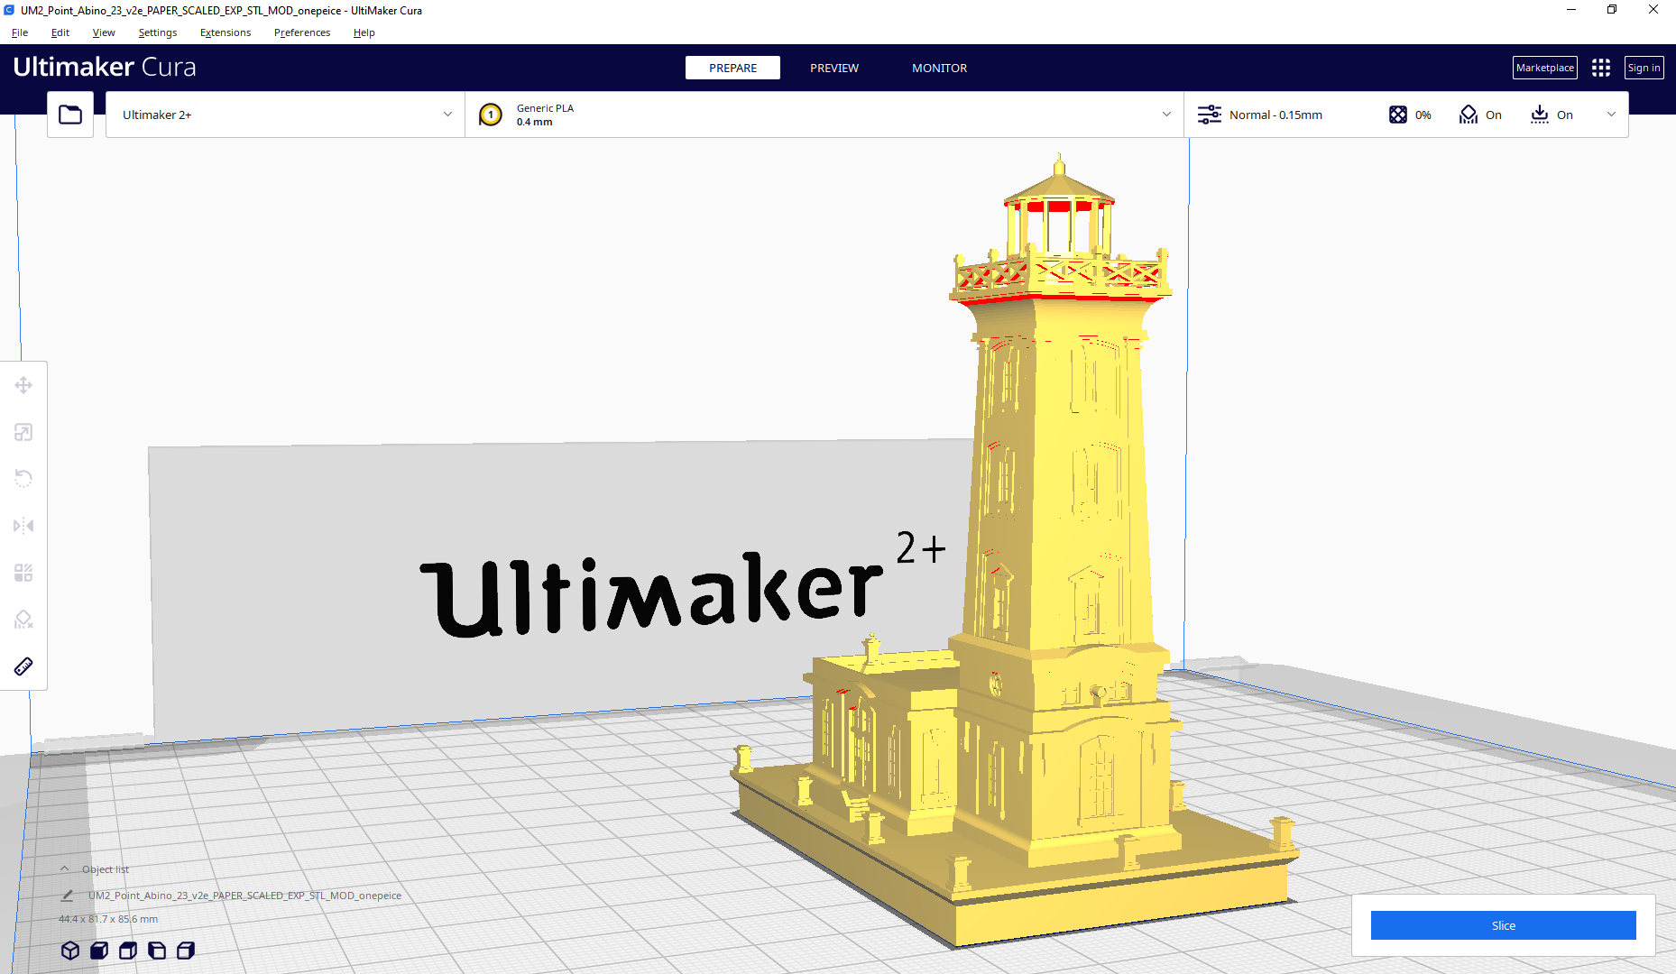
Task: Switch to the PREPARE stage
Action: [x=732, y=68]
